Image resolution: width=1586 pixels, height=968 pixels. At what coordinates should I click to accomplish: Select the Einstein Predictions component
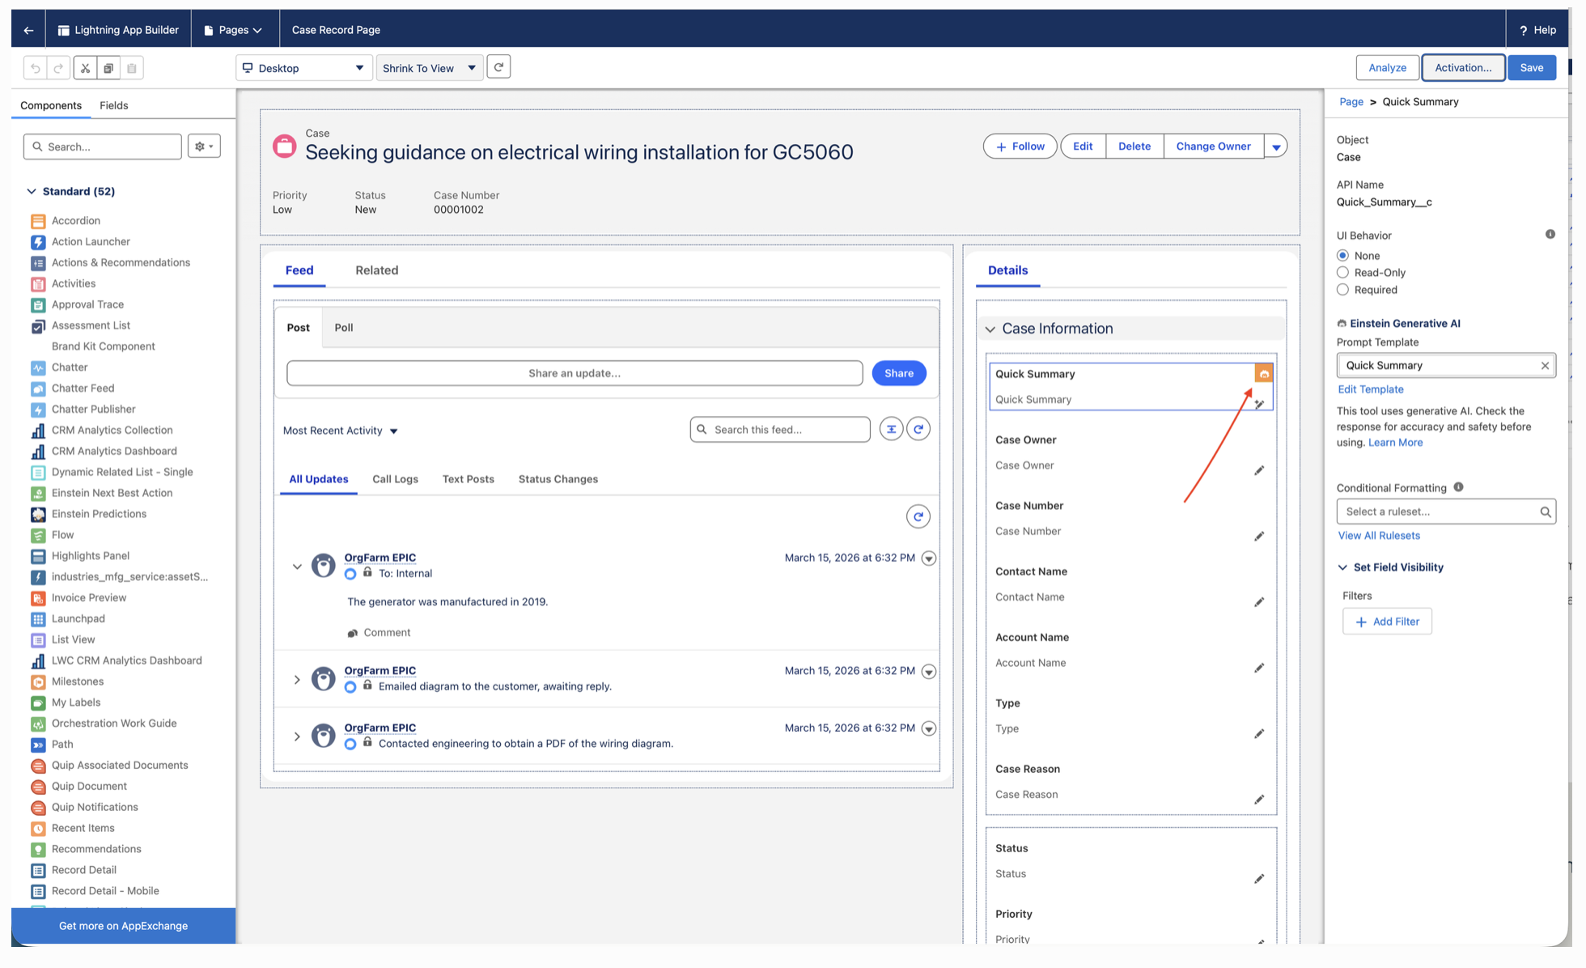(99, 514)
